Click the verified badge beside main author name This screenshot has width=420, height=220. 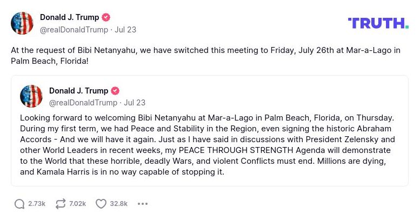pos(106,17)
